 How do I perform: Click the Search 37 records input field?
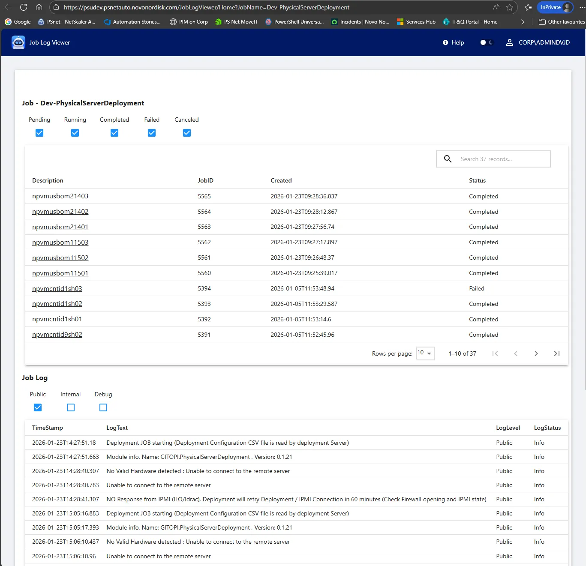(502, 159)
